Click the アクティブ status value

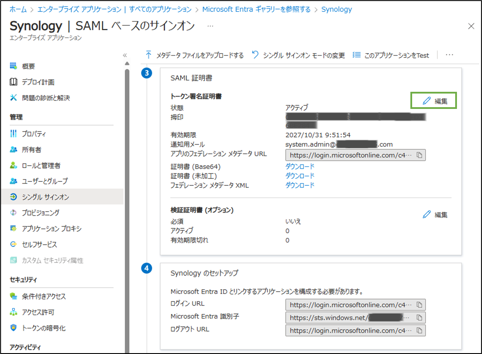[x=296, y=107]
